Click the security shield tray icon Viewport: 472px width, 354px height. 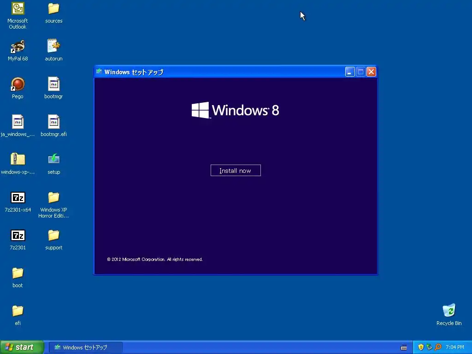421,347
